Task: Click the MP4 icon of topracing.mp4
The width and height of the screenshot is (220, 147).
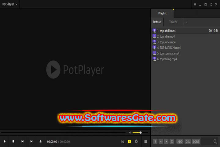Action: tap(154, 59)
